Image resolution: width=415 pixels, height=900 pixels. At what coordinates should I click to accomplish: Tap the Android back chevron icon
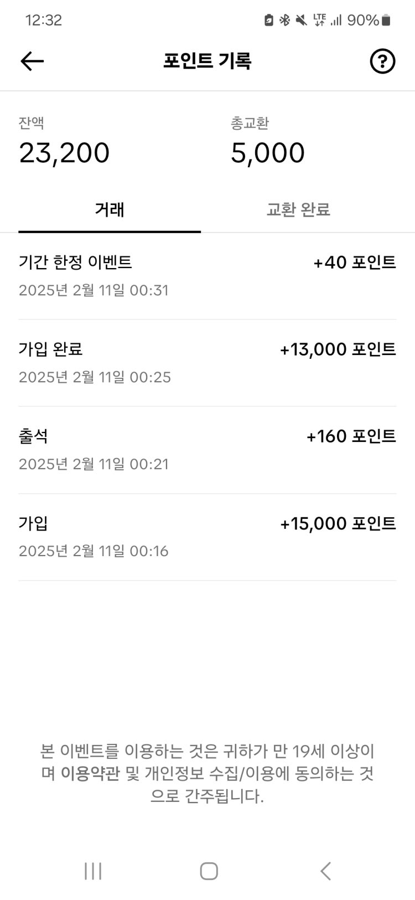tap(325, 871)
